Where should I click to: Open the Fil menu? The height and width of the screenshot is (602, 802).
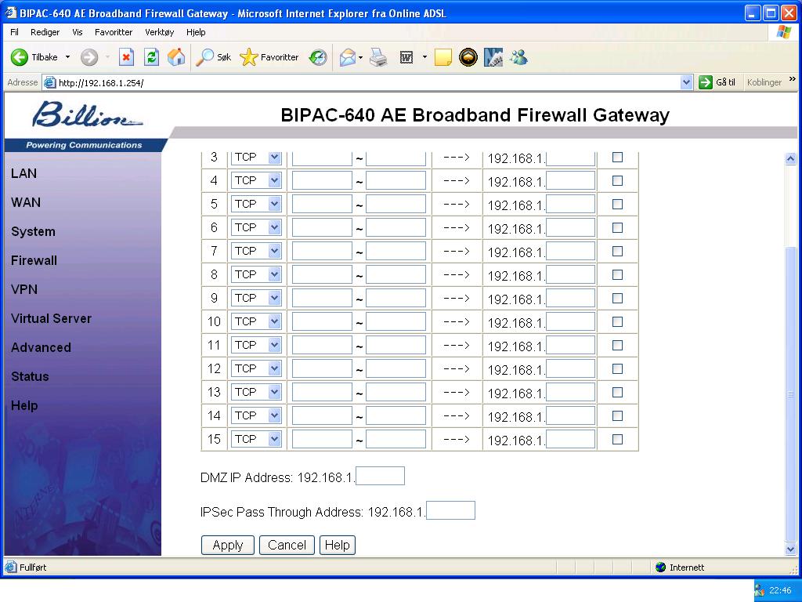coord(14,32)
